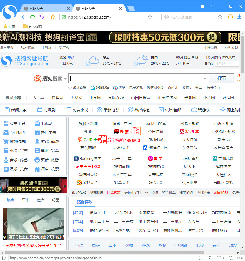Open 实用工具 grid icon link

pyautogui.click(x=14, y=123)
